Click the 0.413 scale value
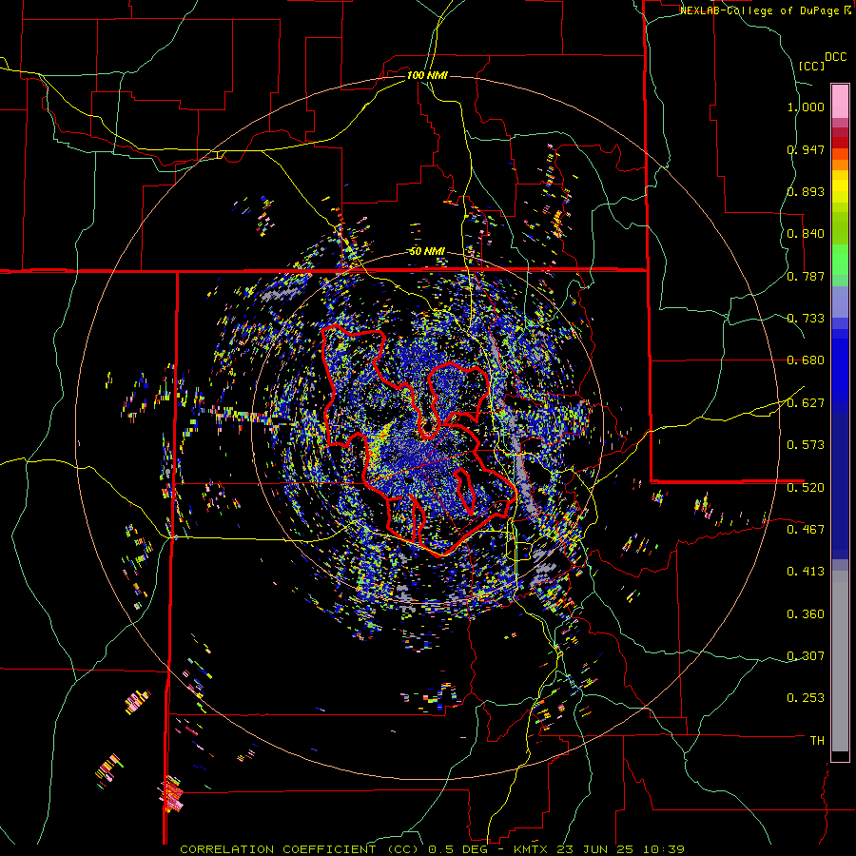This screenshot has height=856, width=856. 806,572
